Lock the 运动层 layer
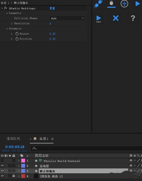142x181 pixels. tap(13, 165)
